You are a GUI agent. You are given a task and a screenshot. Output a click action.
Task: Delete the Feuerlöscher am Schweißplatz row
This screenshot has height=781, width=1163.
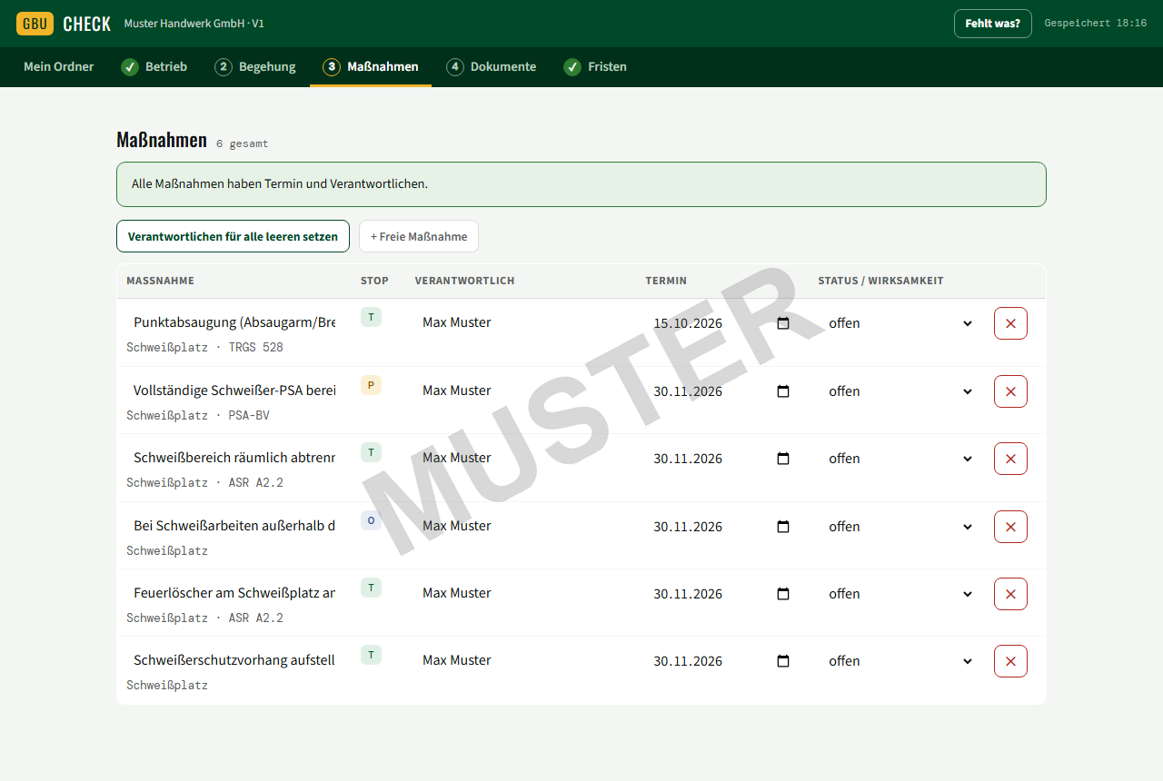1010,594
